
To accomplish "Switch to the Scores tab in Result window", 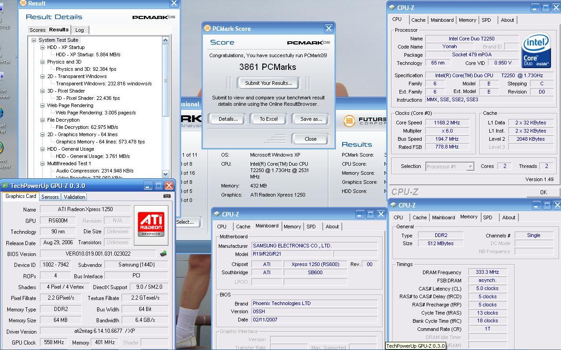I will [x=37, y=30].
